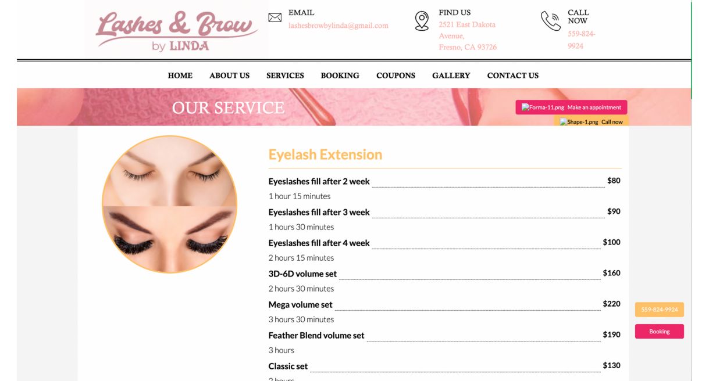Click the email envelope icon
The width and height of the screenshot is (709, 381).
coord(275,17)
